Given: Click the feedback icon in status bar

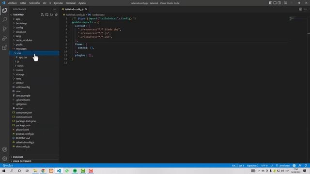Looking at the screenshot, I should click(x=300, y=165).
